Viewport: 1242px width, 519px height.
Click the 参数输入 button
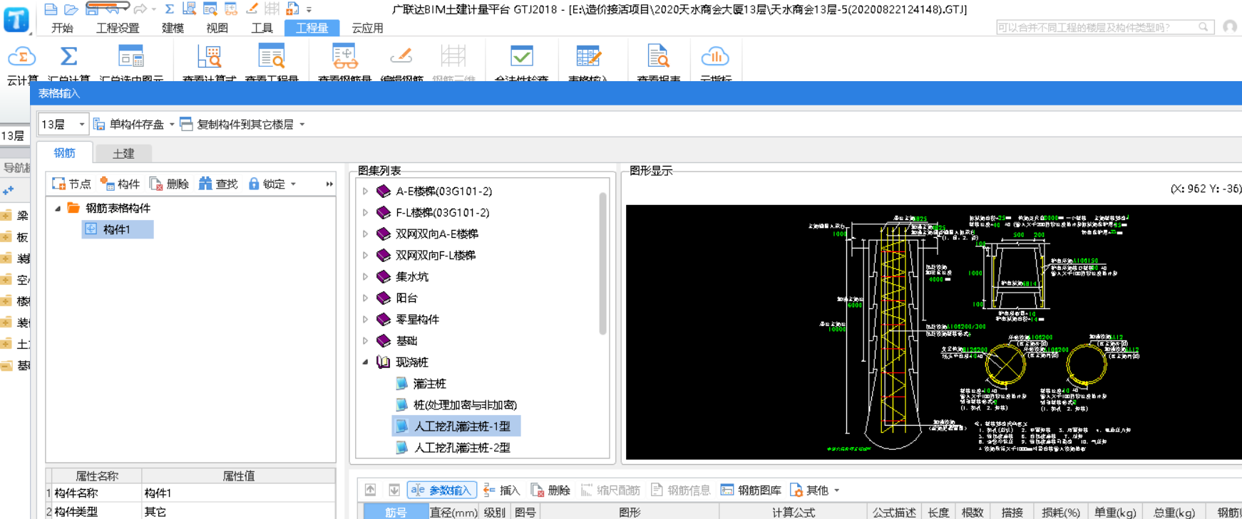tap(441, 490)
